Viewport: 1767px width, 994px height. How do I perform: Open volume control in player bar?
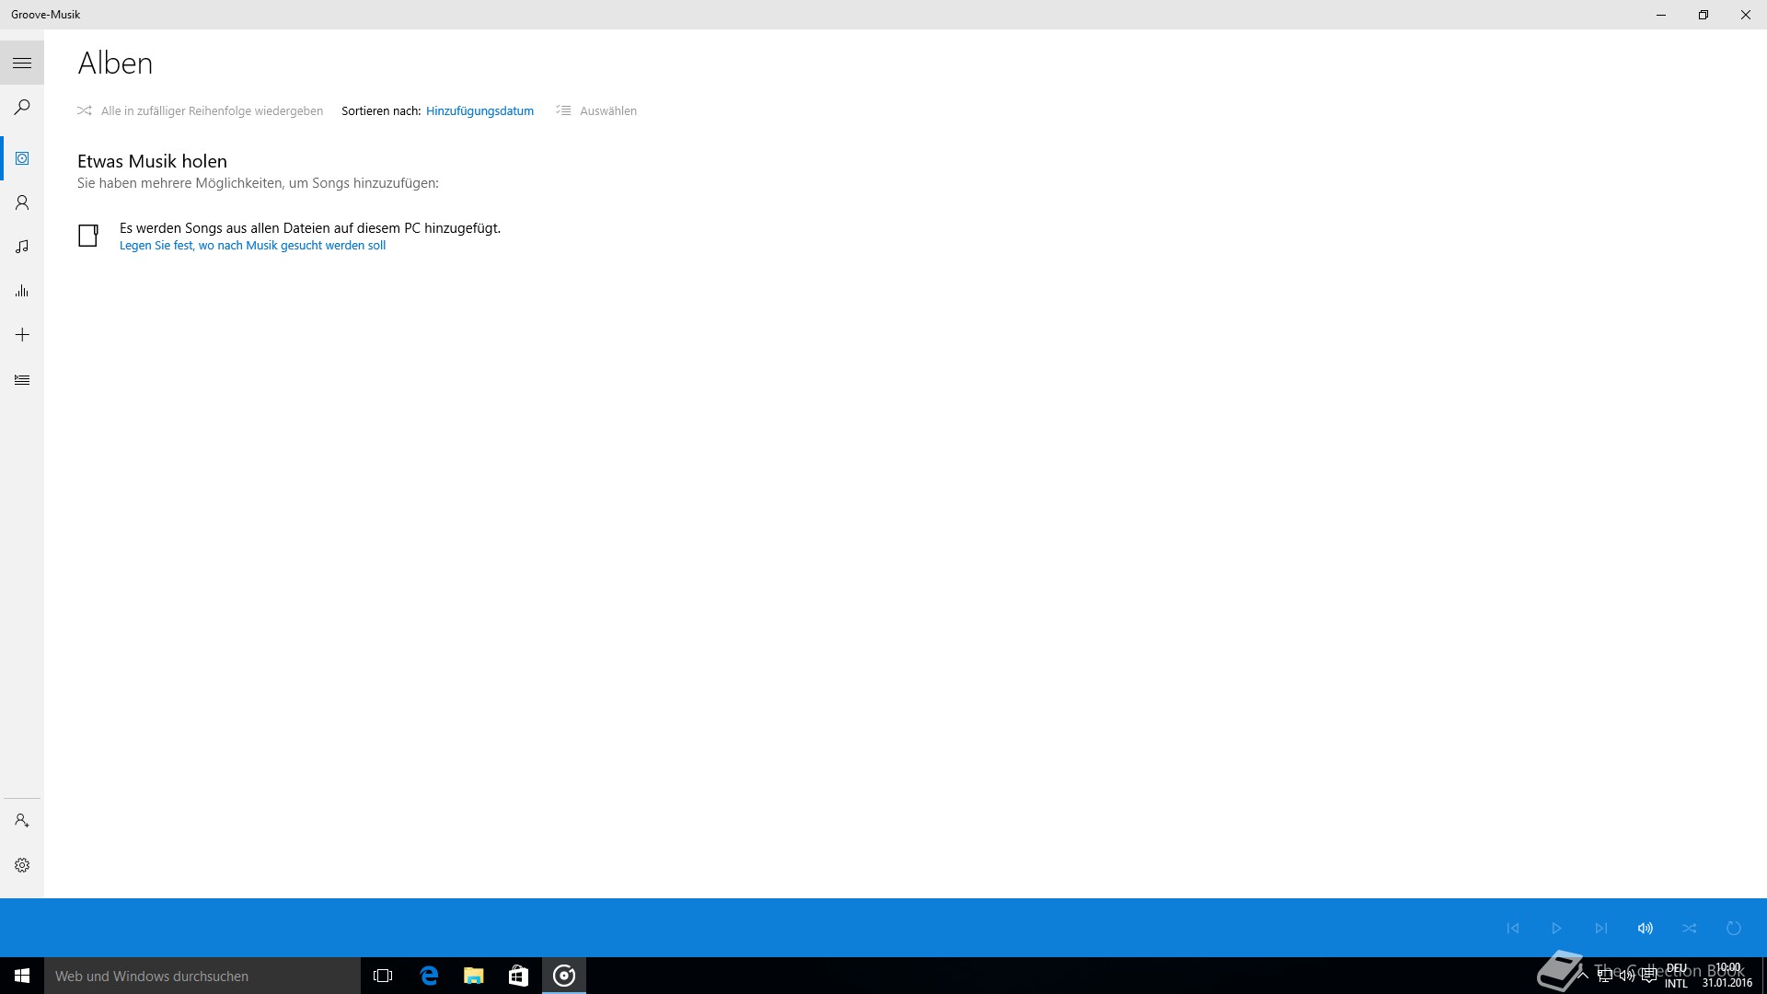tap(1645, 928)
